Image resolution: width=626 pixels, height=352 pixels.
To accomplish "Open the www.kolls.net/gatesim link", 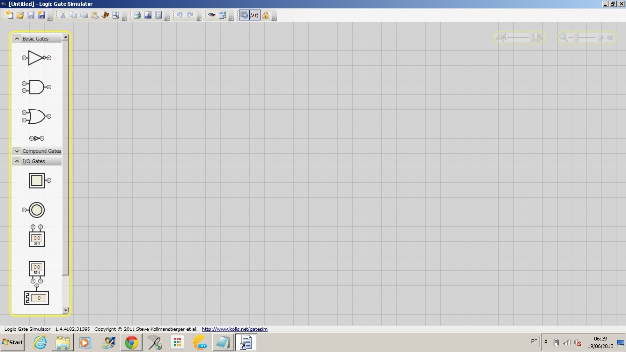I will click(234, 329).
